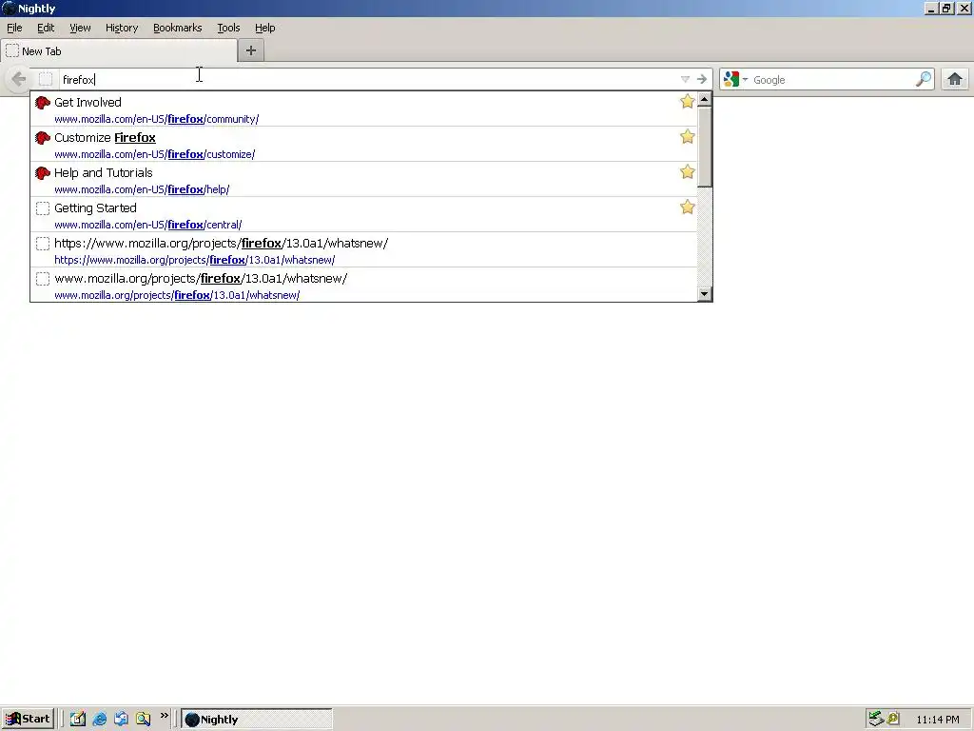Click the red Mozilla favicon beside Customize Firefox

click(42, 138)
